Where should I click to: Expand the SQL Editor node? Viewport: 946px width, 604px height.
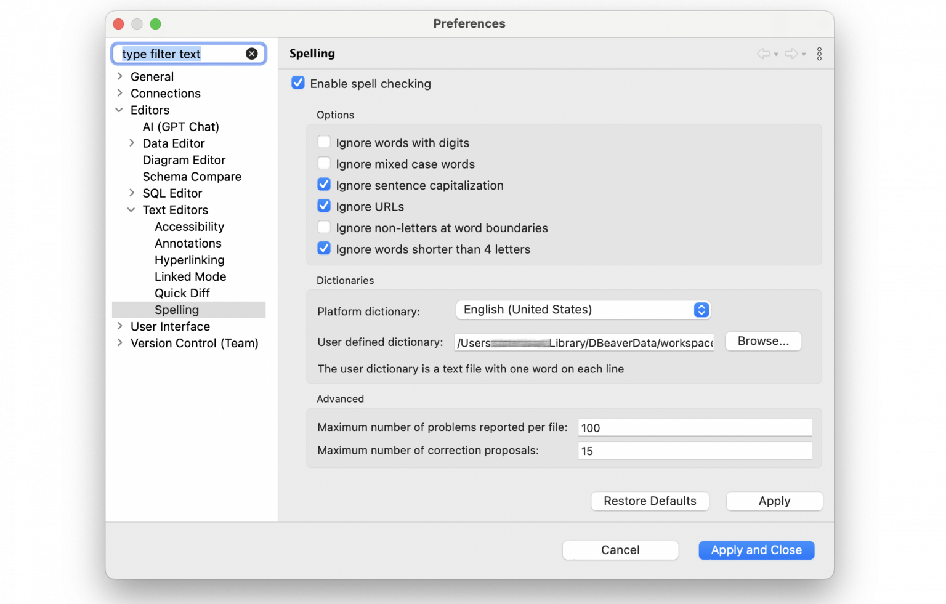click(x=132, y=193)
